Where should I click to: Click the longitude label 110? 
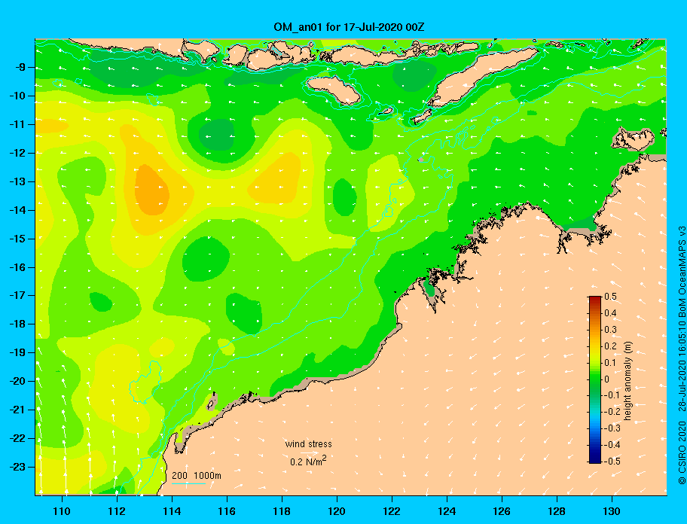pos(62,511)
